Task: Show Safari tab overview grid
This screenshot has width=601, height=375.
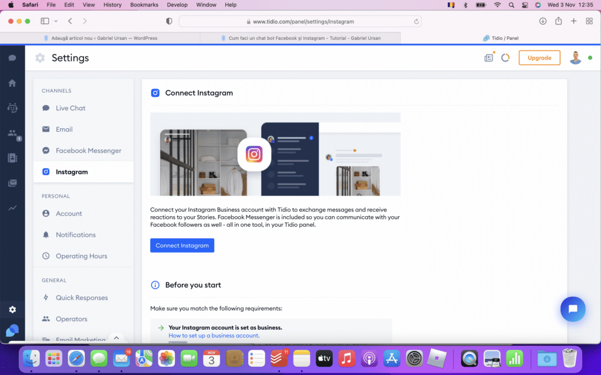Action: pyautogui.click(x=589, y=22)
